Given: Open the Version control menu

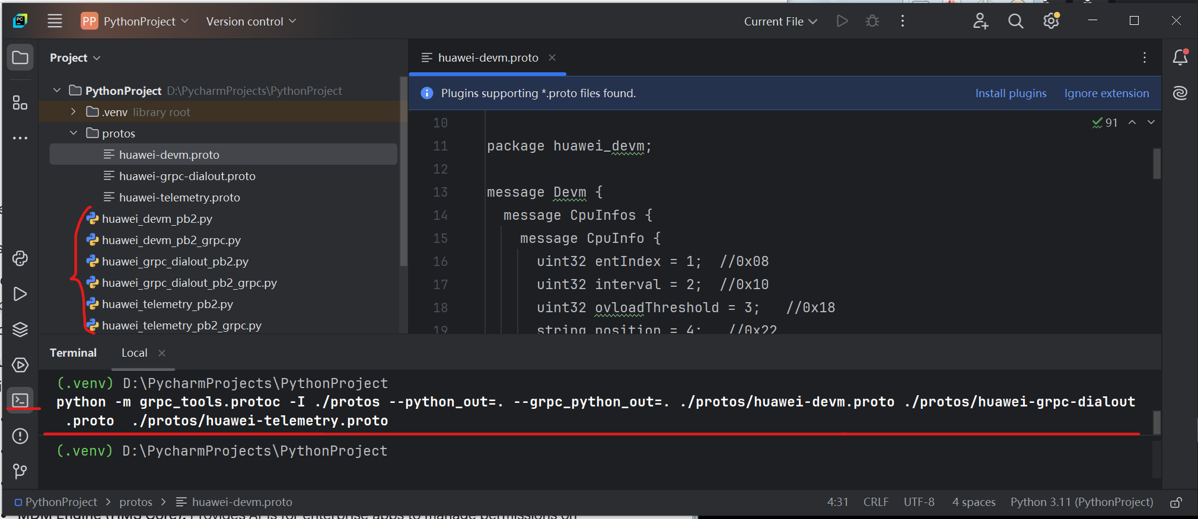Looking at the screenshot, I should coord(251,21).
